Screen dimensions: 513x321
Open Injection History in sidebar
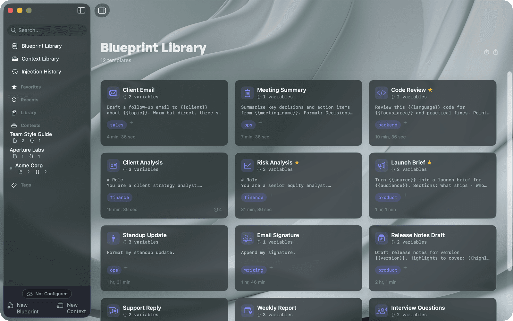pos(41,72)
